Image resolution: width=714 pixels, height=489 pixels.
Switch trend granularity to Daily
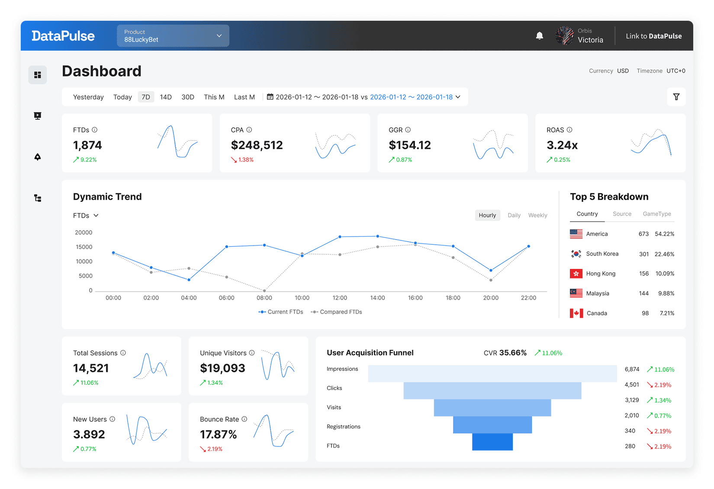click(514, 215)
